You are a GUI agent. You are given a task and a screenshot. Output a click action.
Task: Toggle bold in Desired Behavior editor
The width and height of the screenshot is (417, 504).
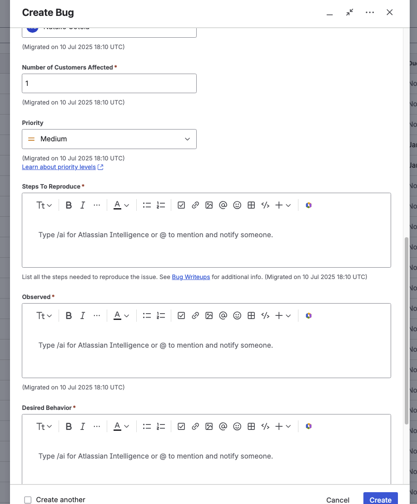(x=69, y=426)
